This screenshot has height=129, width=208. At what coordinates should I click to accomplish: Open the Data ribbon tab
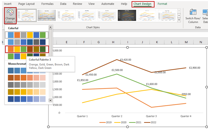[63, 4]
